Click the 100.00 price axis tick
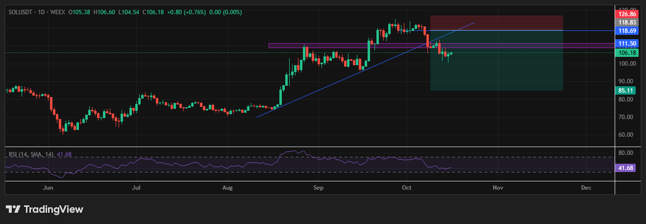 [628, 64]
